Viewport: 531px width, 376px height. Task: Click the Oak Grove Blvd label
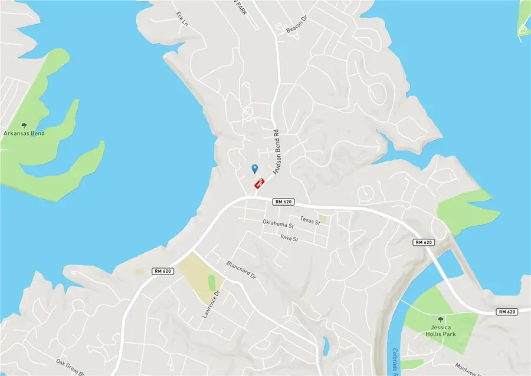click(70, 367)
